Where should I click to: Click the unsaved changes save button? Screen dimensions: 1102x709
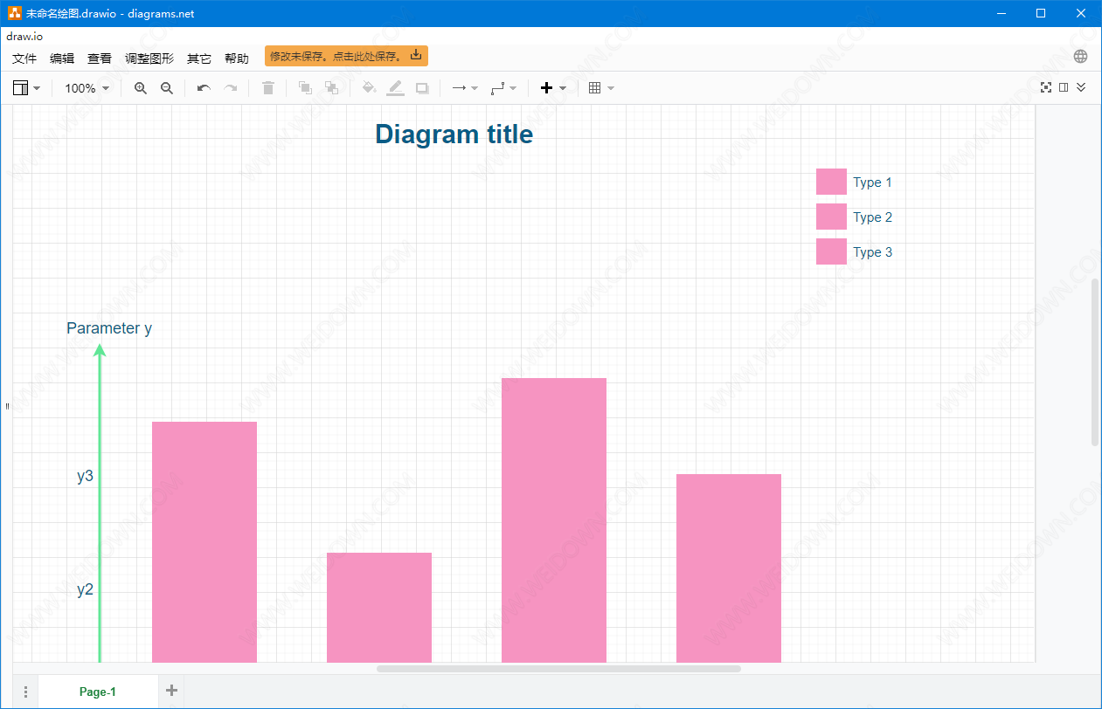[x=346, y=56]
